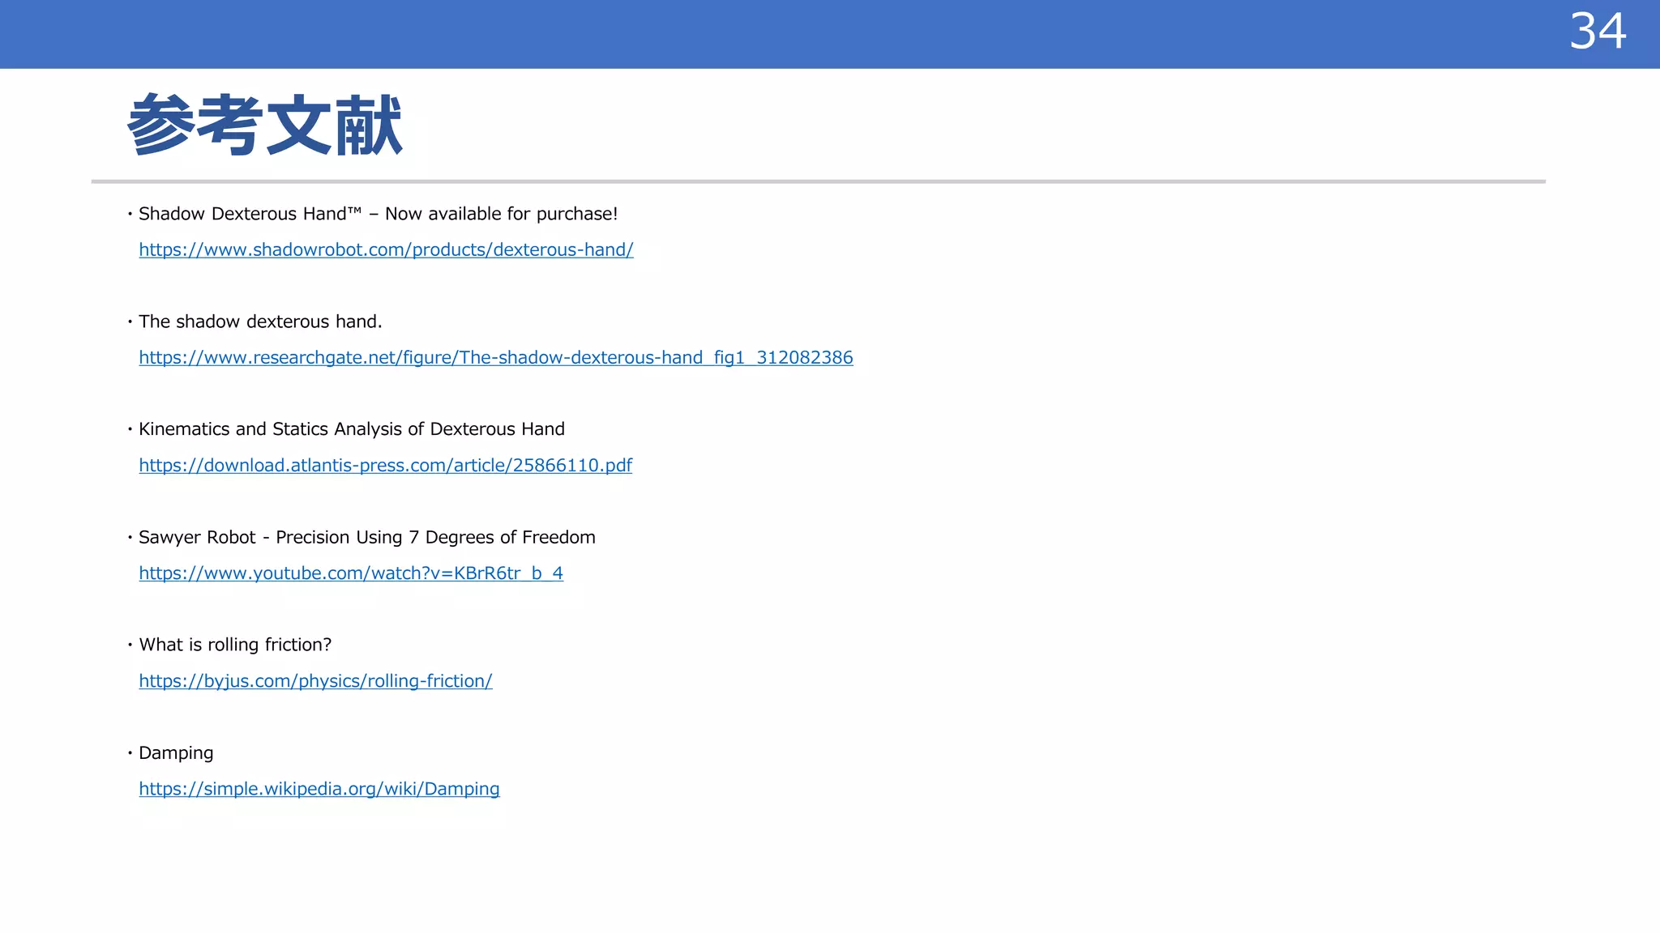Click the slide number 34
1660x933 pixels.
1597,32
